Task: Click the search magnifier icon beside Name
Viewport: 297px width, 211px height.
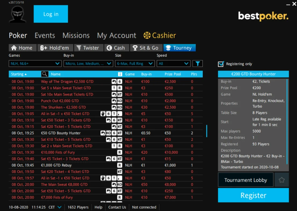Action: pos(45,74)
